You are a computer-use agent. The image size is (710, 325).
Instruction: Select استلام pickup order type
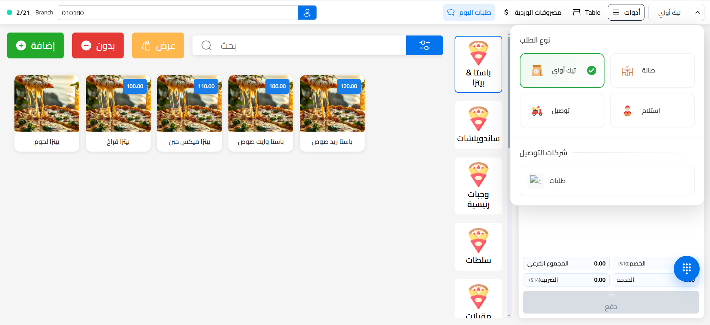point(652,111)
